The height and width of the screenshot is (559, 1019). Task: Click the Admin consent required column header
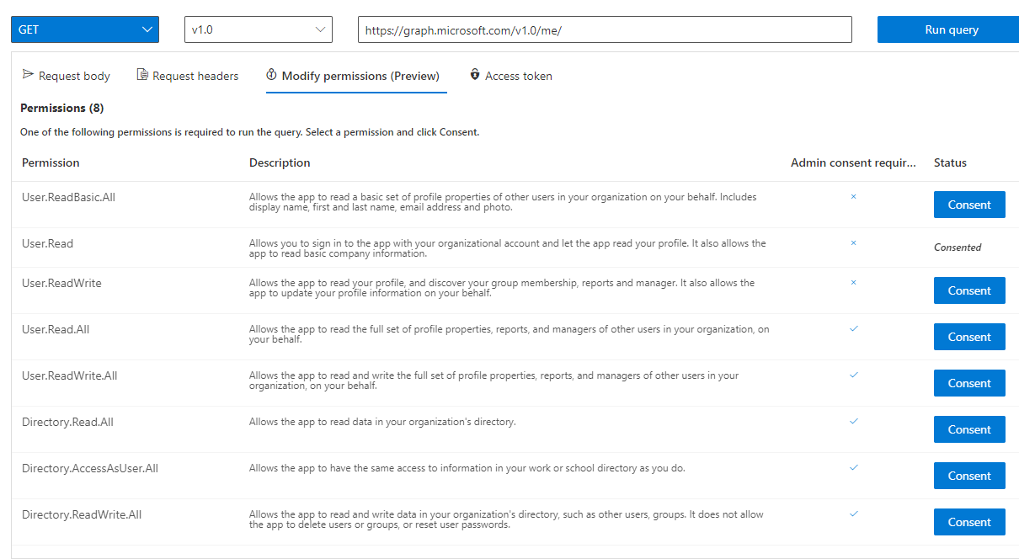click(x=853, y=162)
